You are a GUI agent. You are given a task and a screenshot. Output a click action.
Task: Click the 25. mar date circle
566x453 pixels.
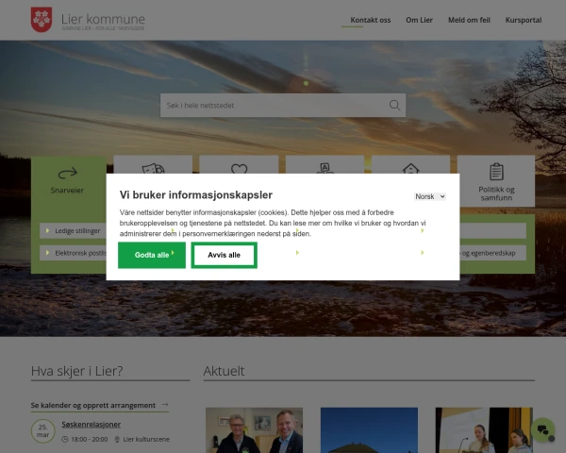click(x=43, y=431)
